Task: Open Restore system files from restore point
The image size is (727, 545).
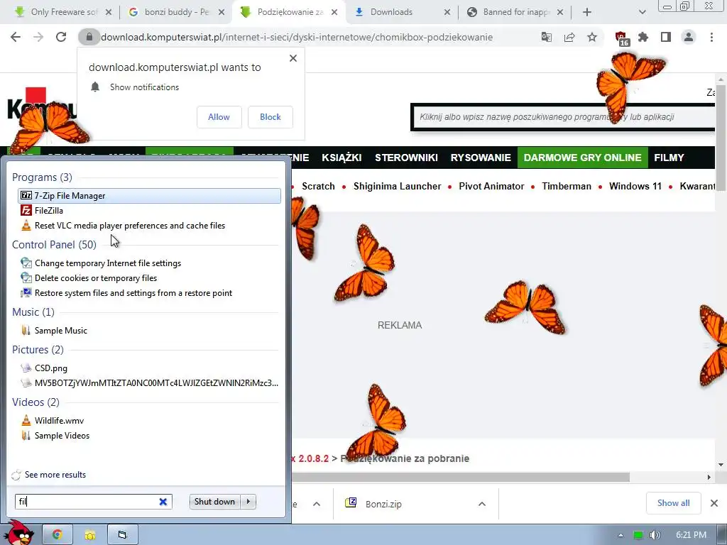Action: coord(149,292)
